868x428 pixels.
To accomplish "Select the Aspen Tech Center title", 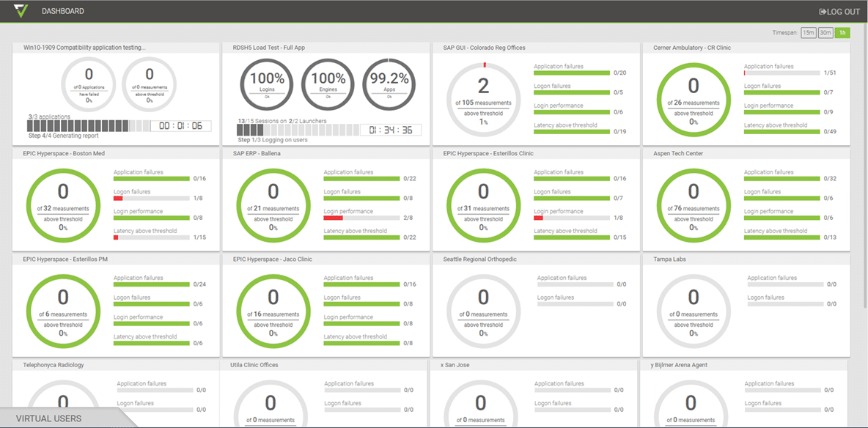I will (x=677, y=153).
